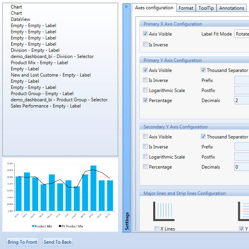This screenshot has height=249, width=249.
Task: Select Product Mix - Empty - Label item
Action: 39,63
